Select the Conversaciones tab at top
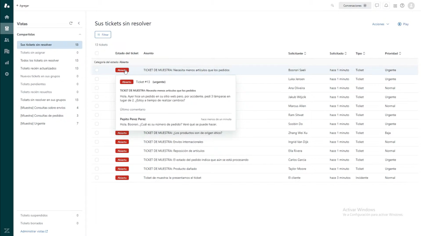Viewport: 421px width, 236px height. 353,5
